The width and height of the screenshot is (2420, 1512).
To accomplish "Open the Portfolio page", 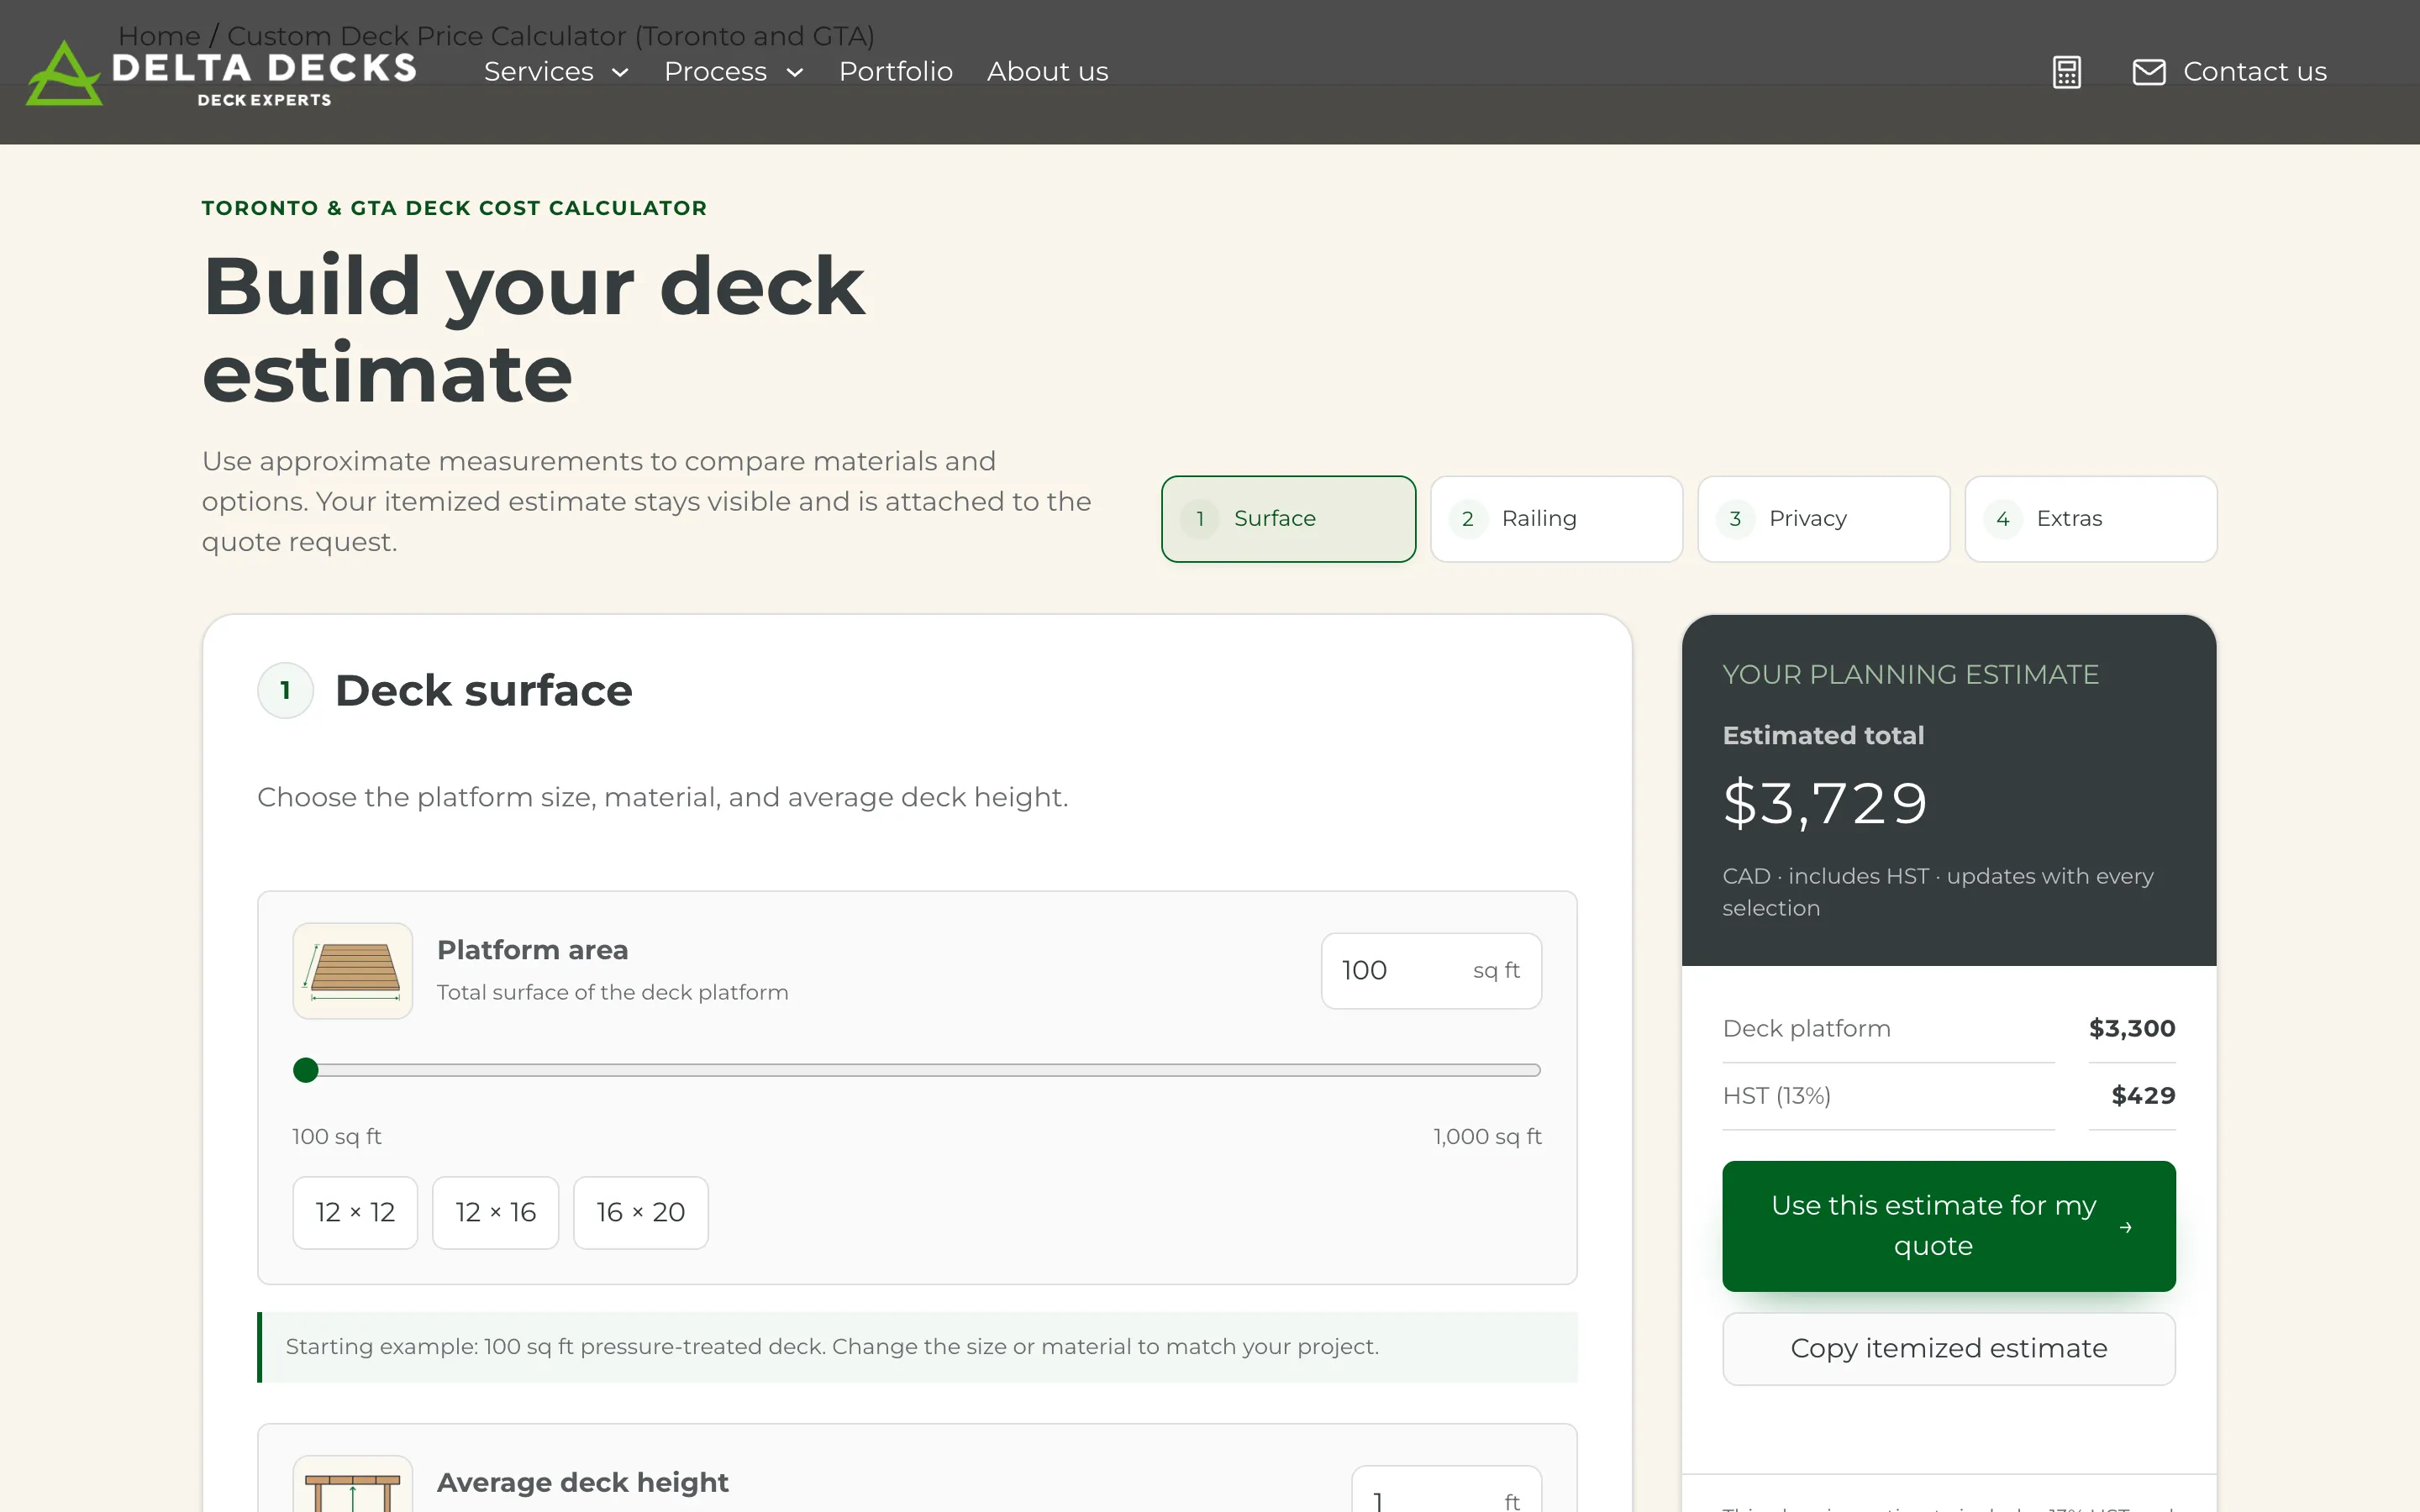I will click(895, 72).
